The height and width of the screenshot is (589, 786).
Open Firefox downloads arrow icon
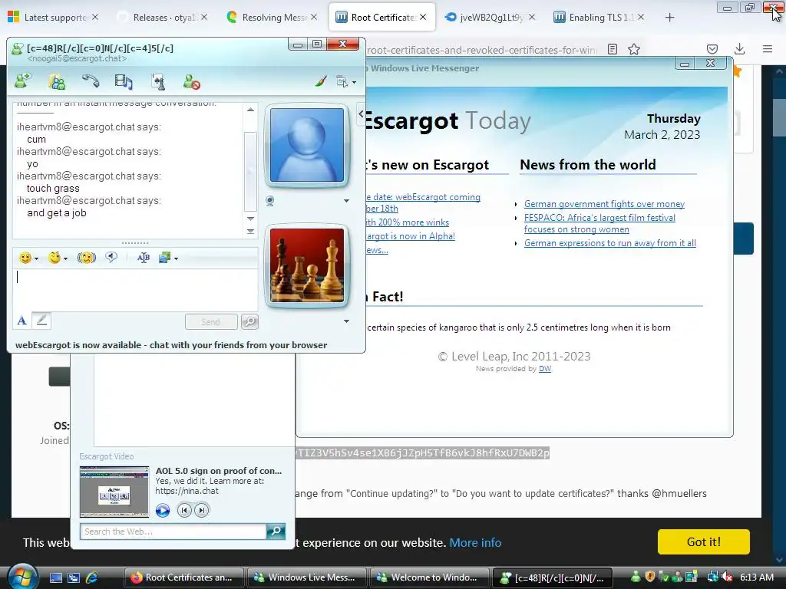tap(739, 49)
